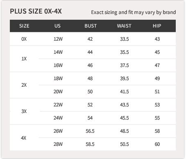Image resolution: width=186 pixels, height=159 pixels.
Task: Click the WAIST column header
Action: pos(124,26)
